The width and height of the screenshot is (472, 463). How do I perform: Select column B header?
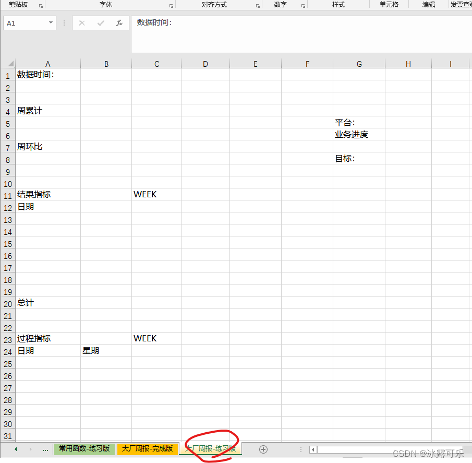pos(106,64)
